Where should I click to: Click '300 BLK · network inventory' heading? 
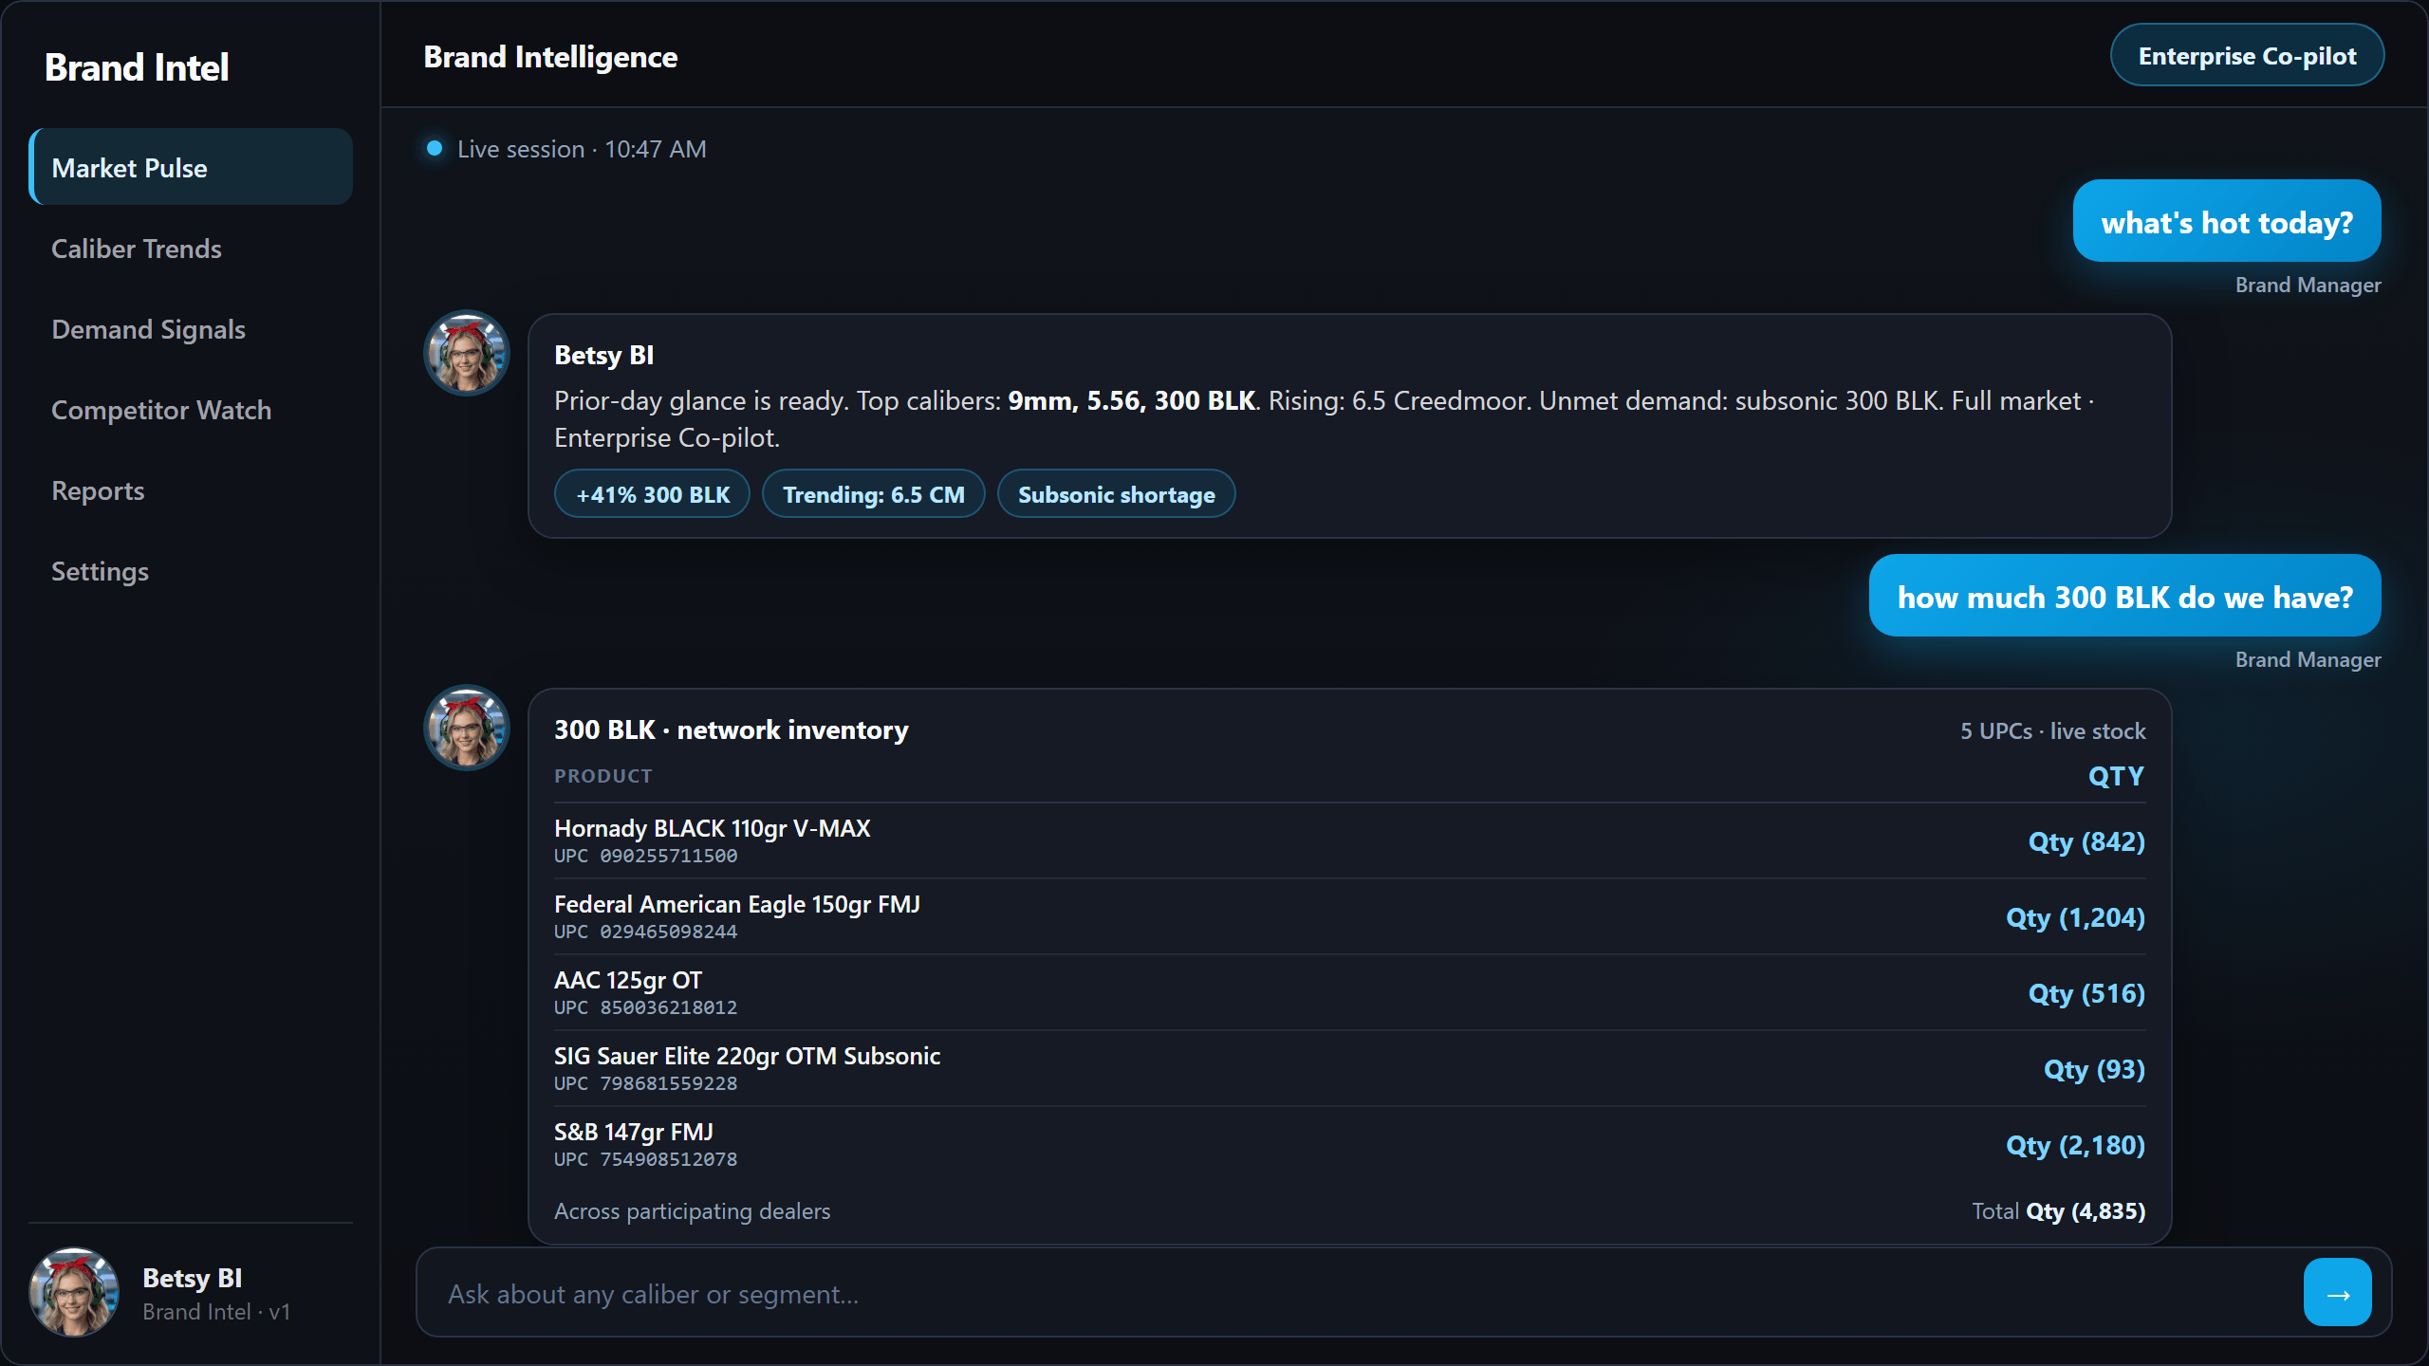(x=731, y=729)
